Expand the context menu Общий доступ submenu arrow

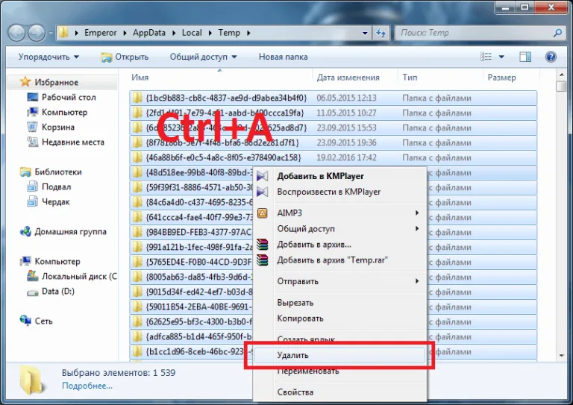point(417,229)
